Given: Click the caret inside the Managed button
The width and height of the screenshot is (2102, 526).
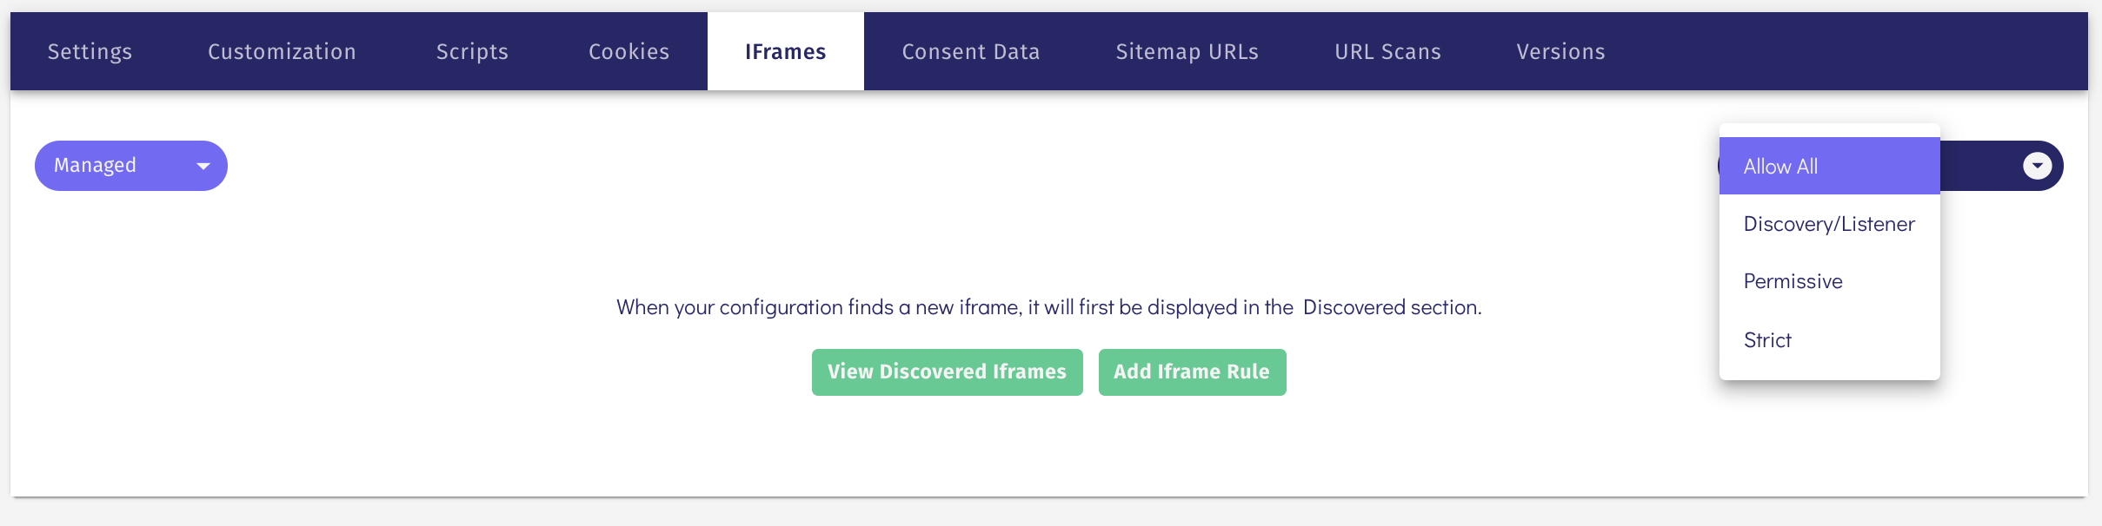Looking at the screenshot, I should (x=203, y=165).
